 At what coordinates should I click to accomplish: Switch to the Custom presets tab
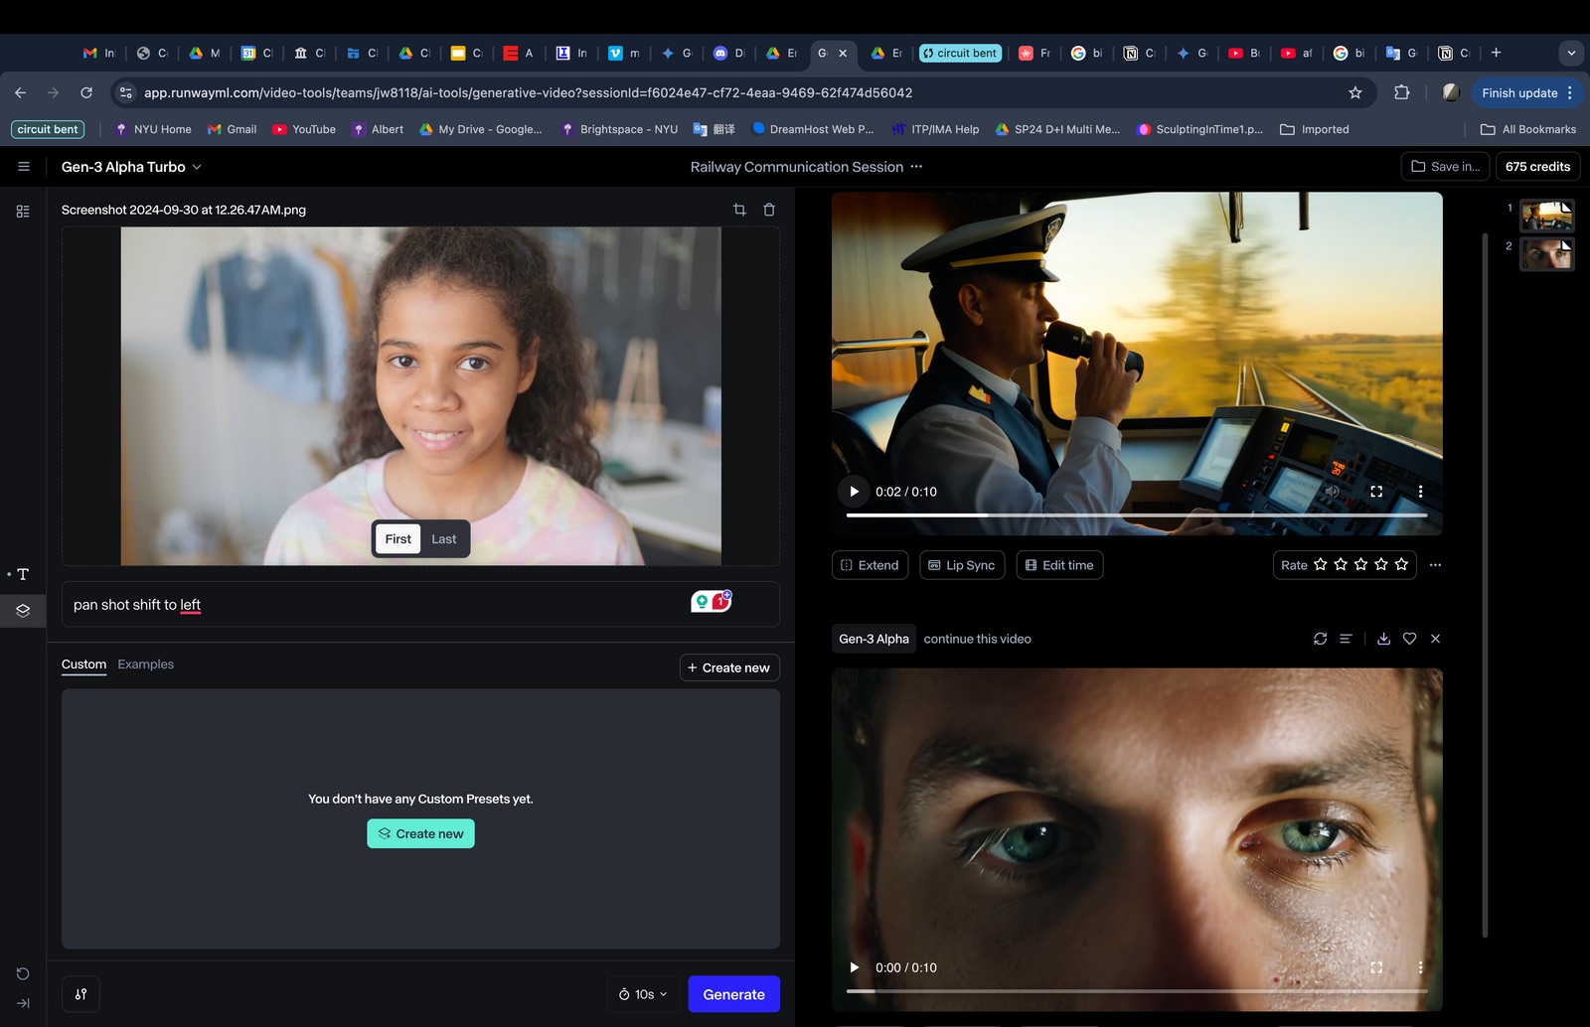tap(83, 664)
